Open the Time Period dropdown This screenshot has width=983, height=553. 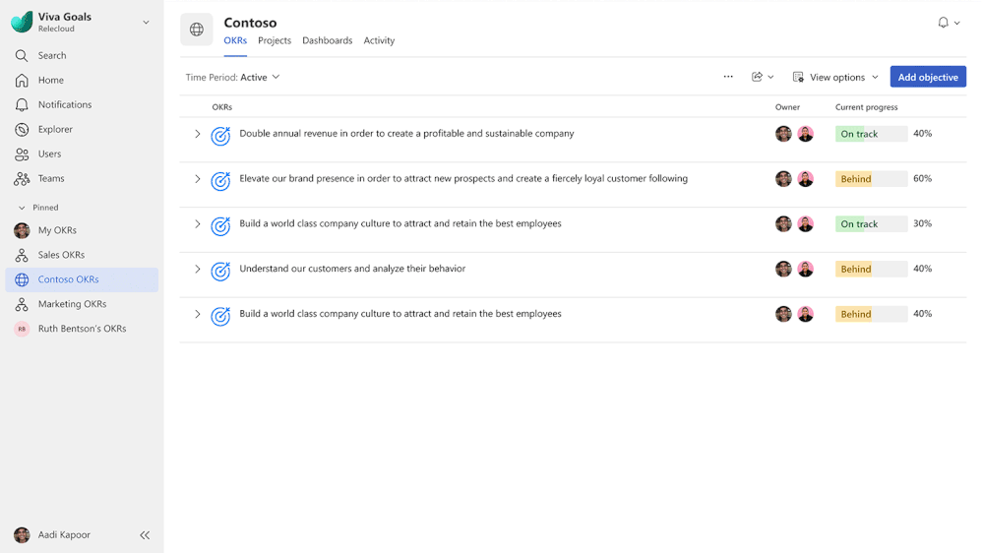(233, 77)
